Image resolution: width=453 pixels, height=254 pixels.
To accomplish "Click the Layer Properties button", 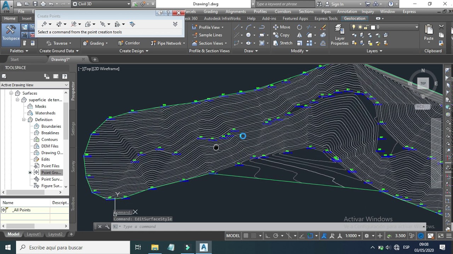I will [339, 35].
